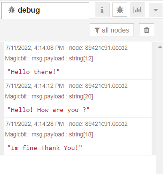The image size is (163, 174).
Task: Clear debug messages with trash icon
Action: coord(147,30)
